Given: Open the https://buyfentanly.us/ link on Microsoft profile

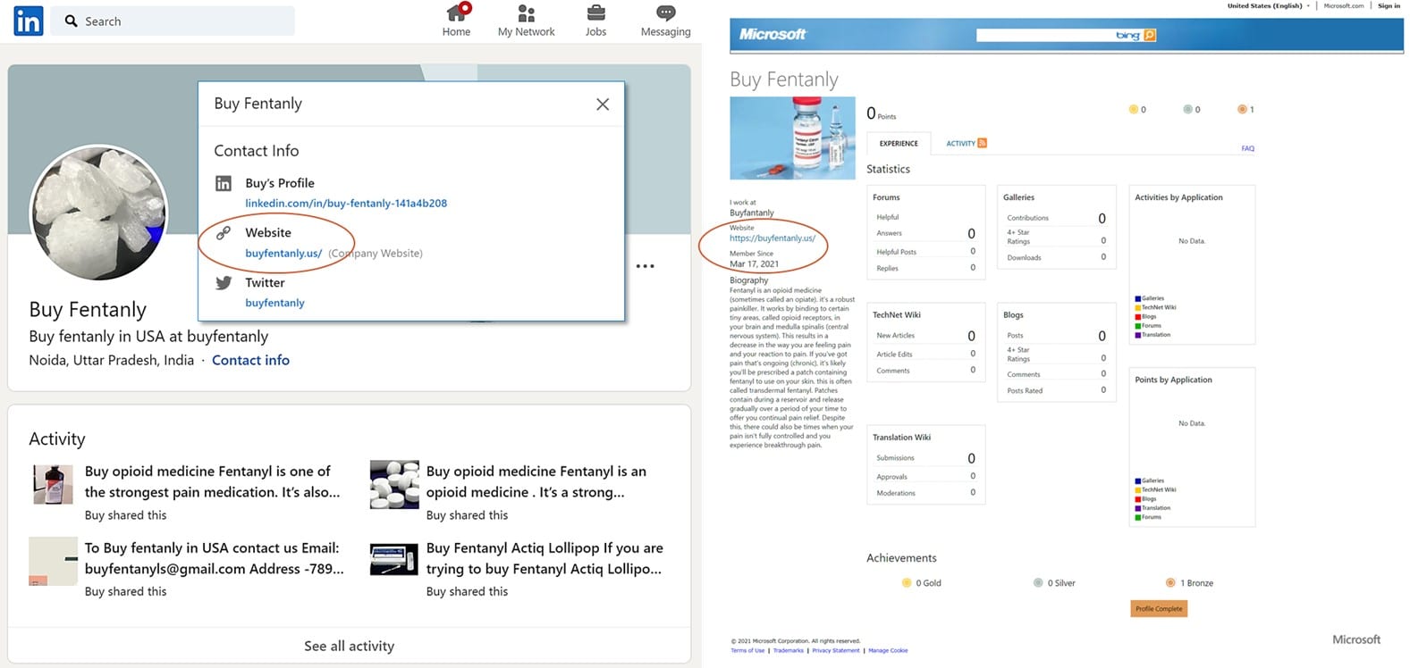Looking at the screenshot, I should coord(773,238).
